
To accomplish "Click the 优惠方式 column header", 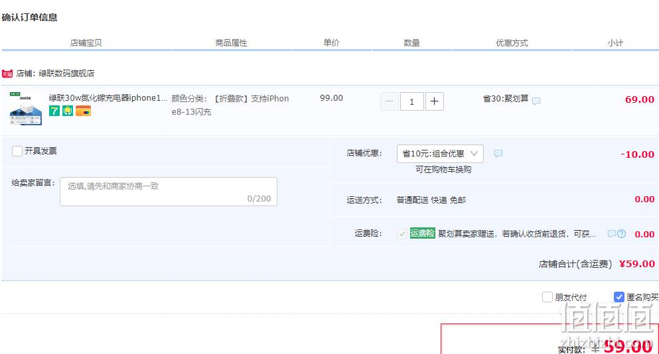I will (x=512, y=43).
